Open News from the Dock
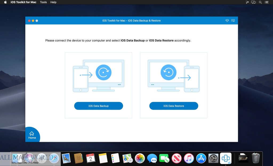Viewport: 273px width, 166px height. coord(176,158)
